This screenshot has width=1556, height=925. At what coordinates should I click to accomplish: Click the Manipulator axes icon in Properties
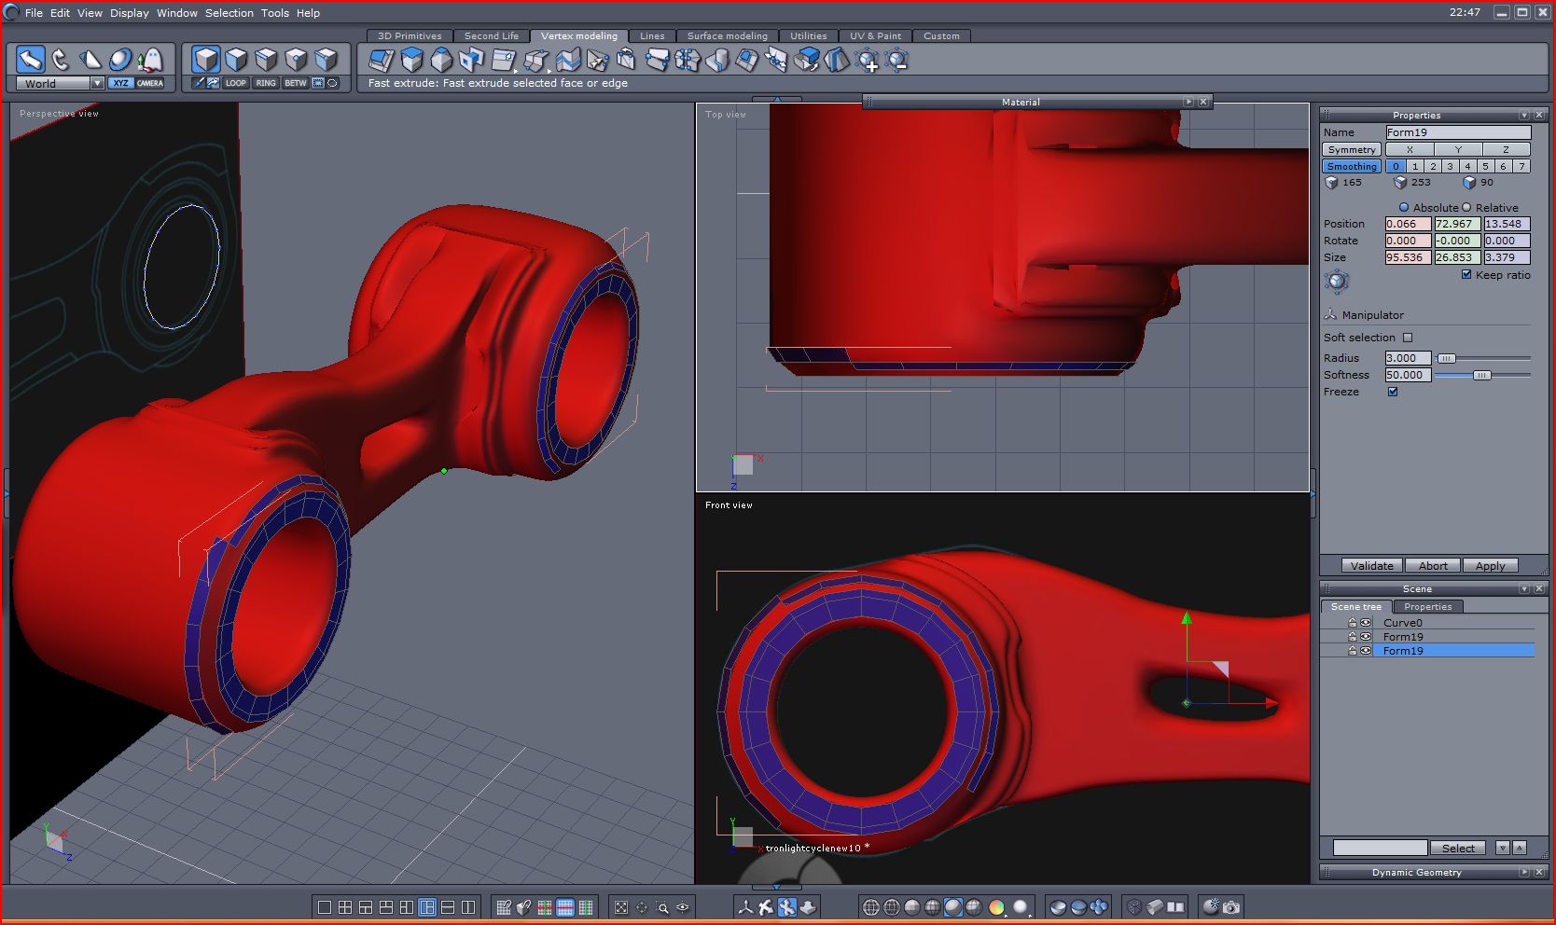coord(1330,315)
